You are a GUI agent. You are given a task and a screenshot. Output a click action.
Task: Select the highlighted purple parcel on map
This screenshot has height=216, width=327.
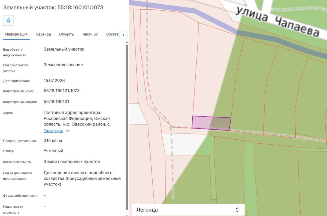click(211, 123)
